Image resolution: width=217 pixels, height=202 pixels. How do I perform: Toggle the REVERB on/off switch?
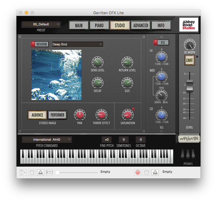pos(40,44)
